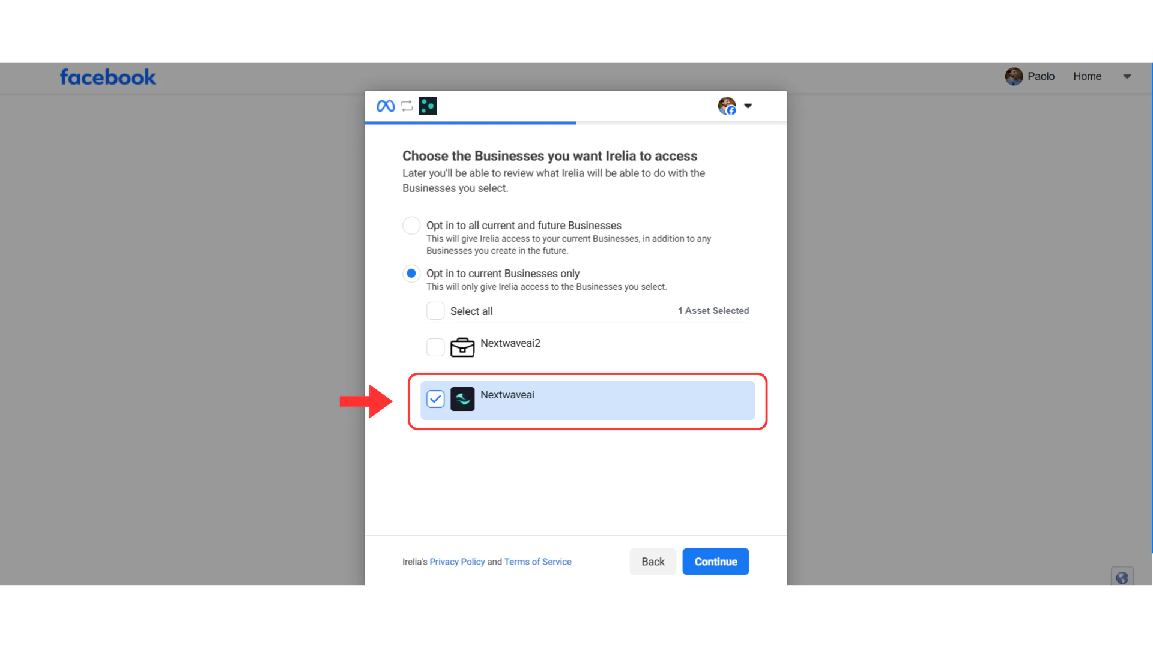The height and width of the screenshot is (648, 1153).
Task: Select Opt in to all current and future Businesses
Action: tap(411, 225)
